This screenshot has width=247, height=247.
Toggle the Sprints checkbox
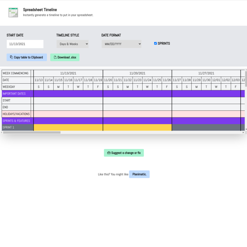[x=156, y=43]
